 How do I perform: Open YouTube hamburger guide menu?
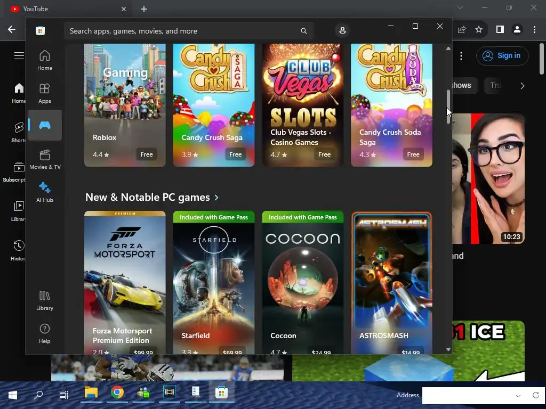[19, 55]
